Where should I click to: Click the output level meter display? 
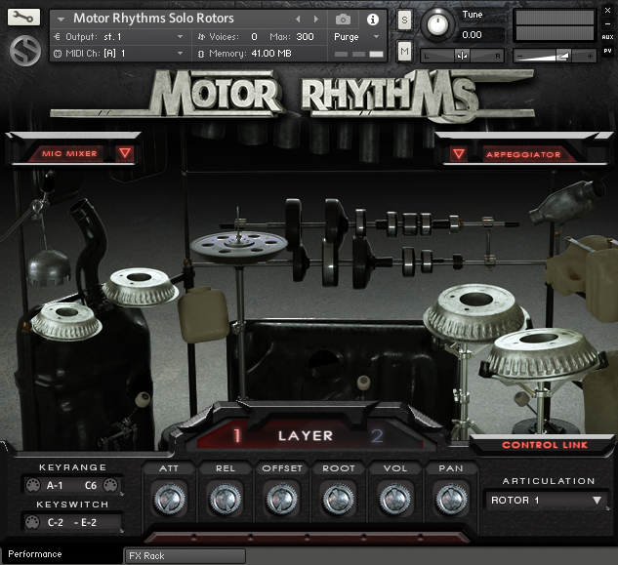(x=555, y=25)
